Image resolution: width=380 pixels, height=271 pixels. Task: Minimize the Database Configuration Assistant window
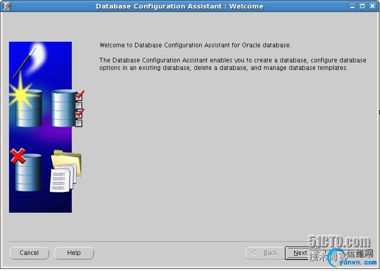coord(352,6)
